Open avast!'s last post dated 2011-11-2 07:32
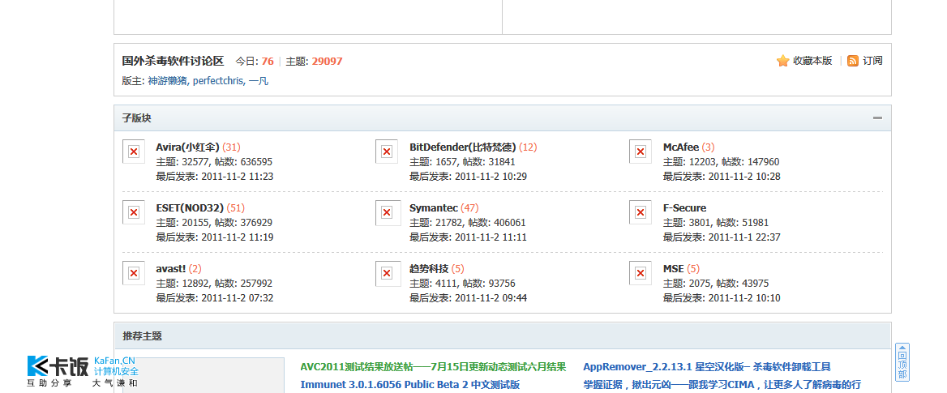947x393 pixels. (x=238, y=298)
